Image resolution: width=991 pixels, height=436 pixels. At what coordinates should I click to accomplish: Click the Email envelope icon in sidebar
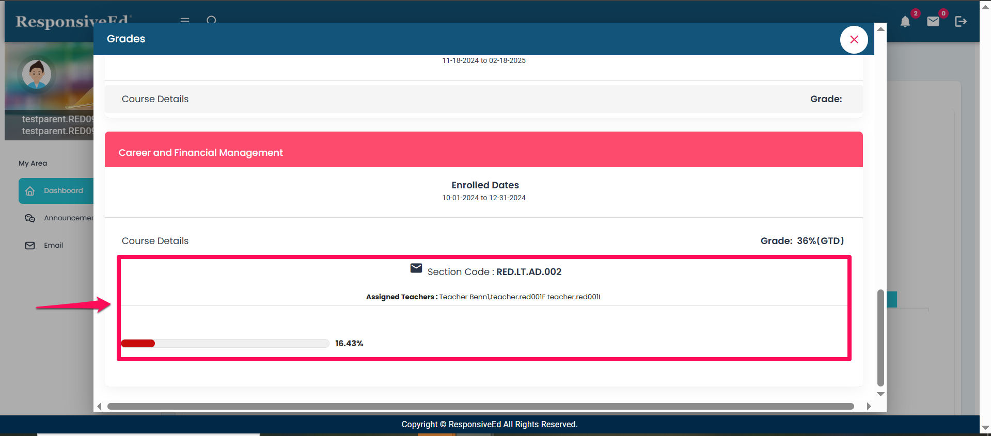pos(30,246)
